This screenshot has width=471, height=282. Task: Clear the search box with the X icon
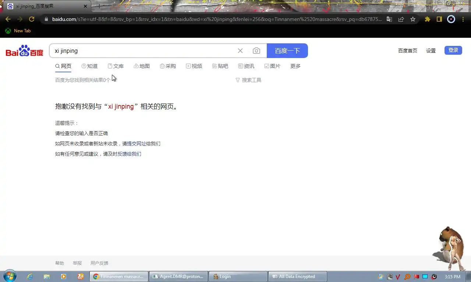240,51
